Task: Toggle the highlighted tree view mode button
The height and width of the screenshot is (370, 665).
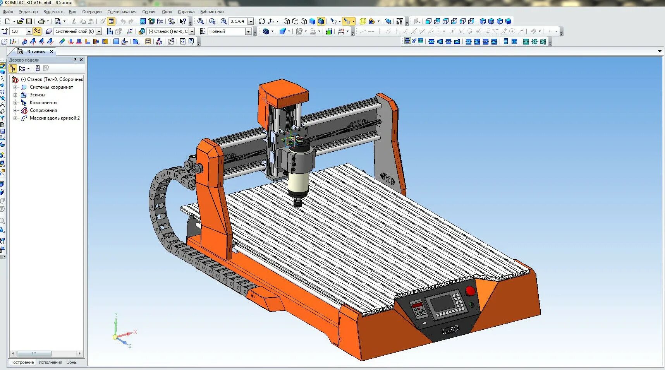Action: coord(13,69)
